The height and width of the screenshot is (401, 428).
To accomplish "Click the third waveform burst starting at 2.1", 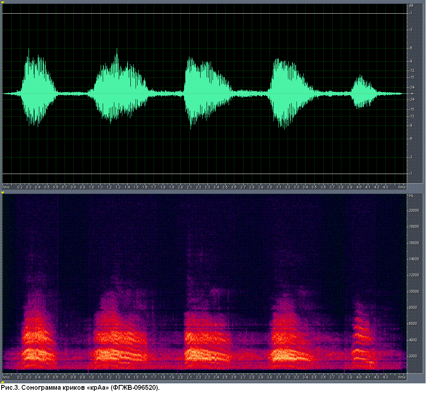I will [x=208, y=93].
